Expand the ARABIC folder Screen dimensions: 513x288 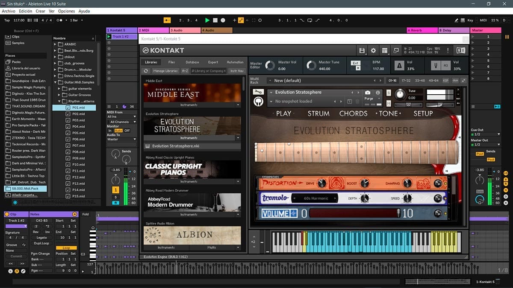tap(55, 44)
